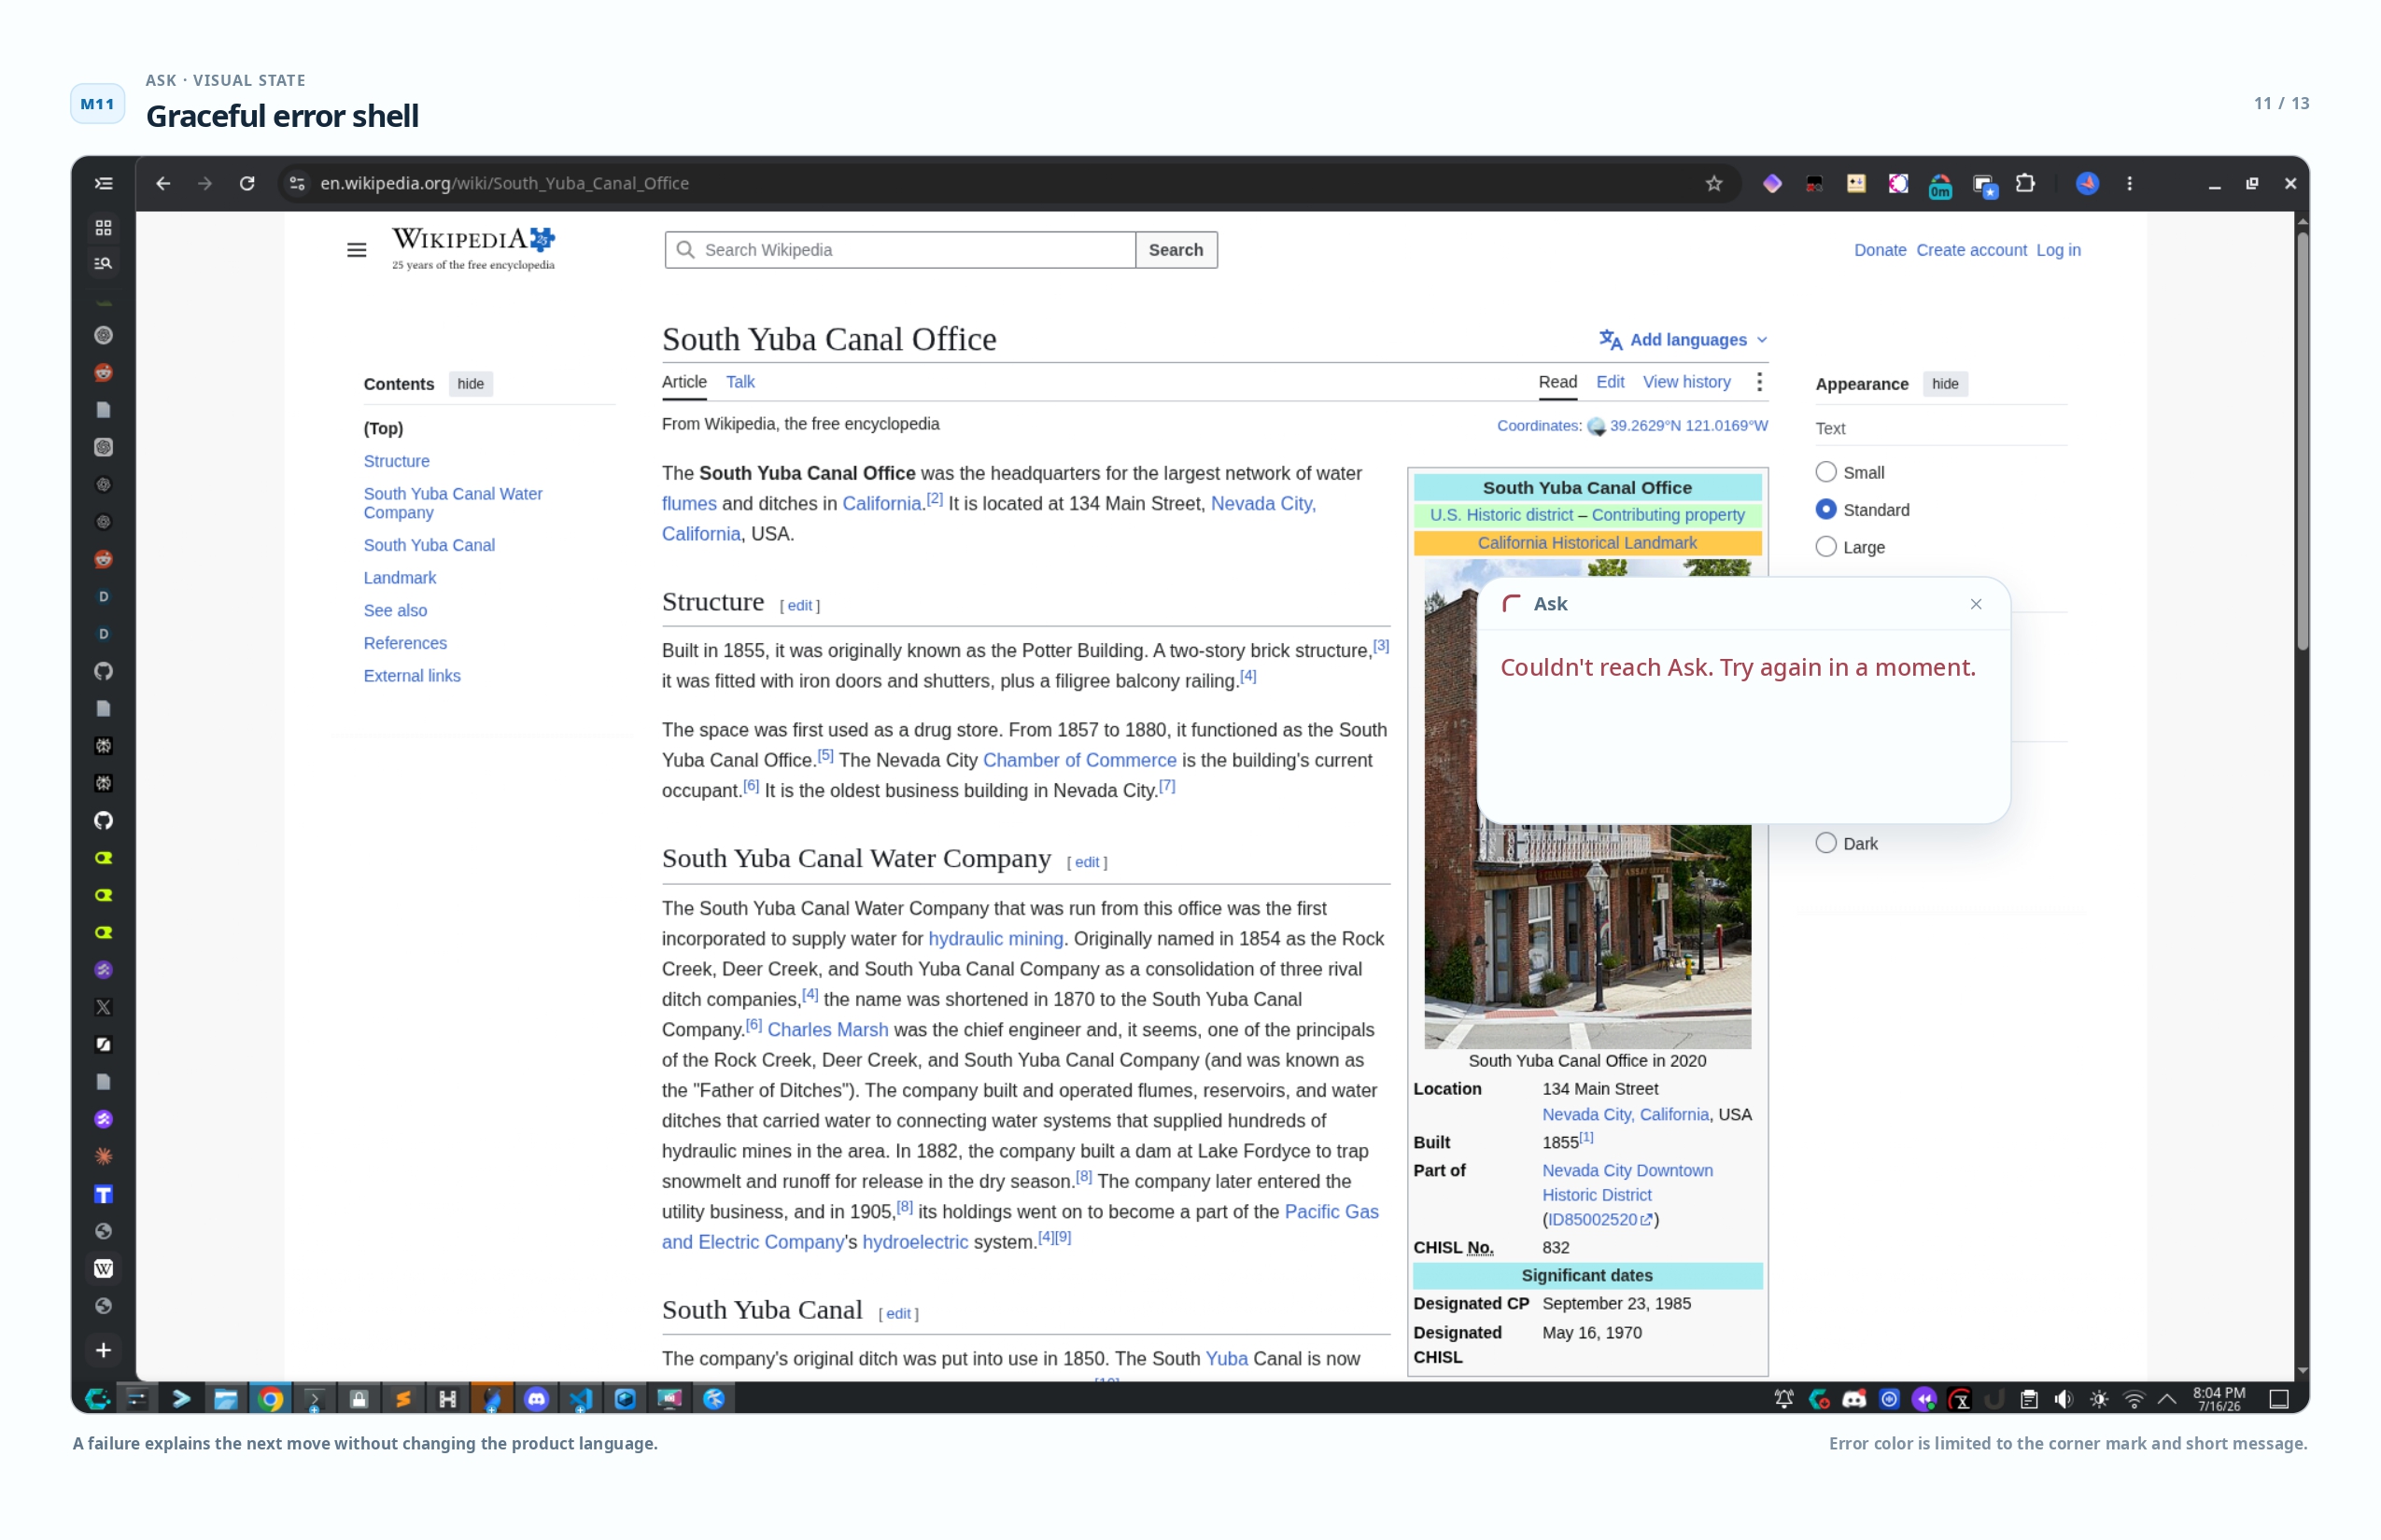2381x1540 pixels.
Task: Open the browser extensions puzzle icon
Action: pyautogui.click(x=2025, y=183)
